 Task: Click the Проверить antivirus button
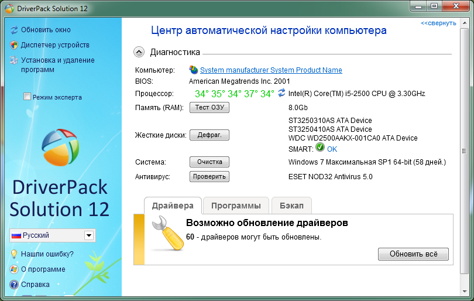pos(209,177)
